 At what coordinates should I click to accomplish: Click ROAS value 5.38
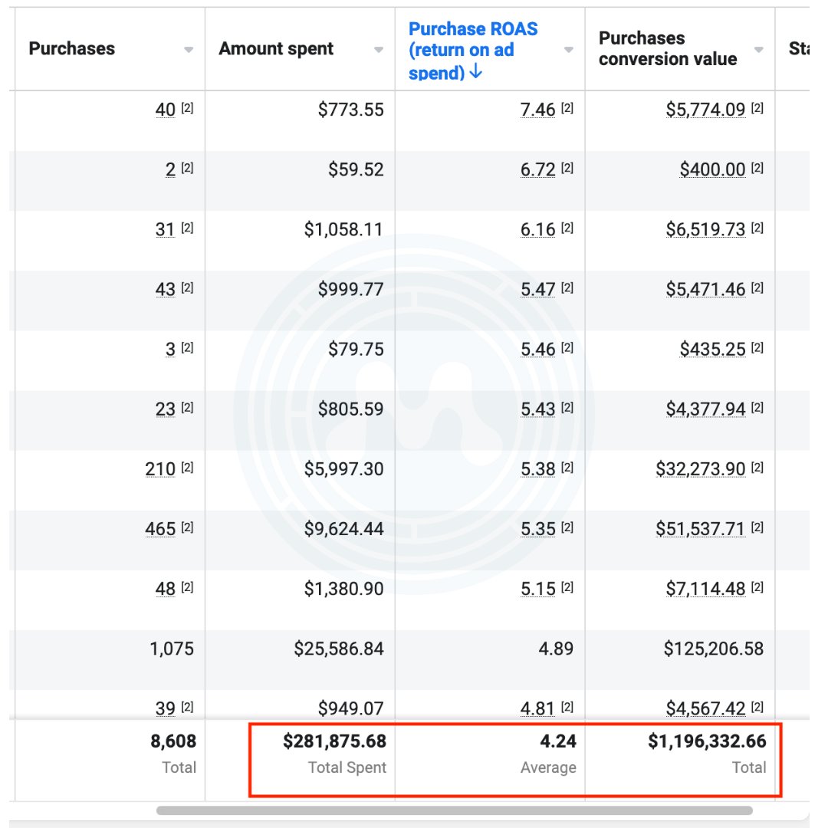coord(537,469)
